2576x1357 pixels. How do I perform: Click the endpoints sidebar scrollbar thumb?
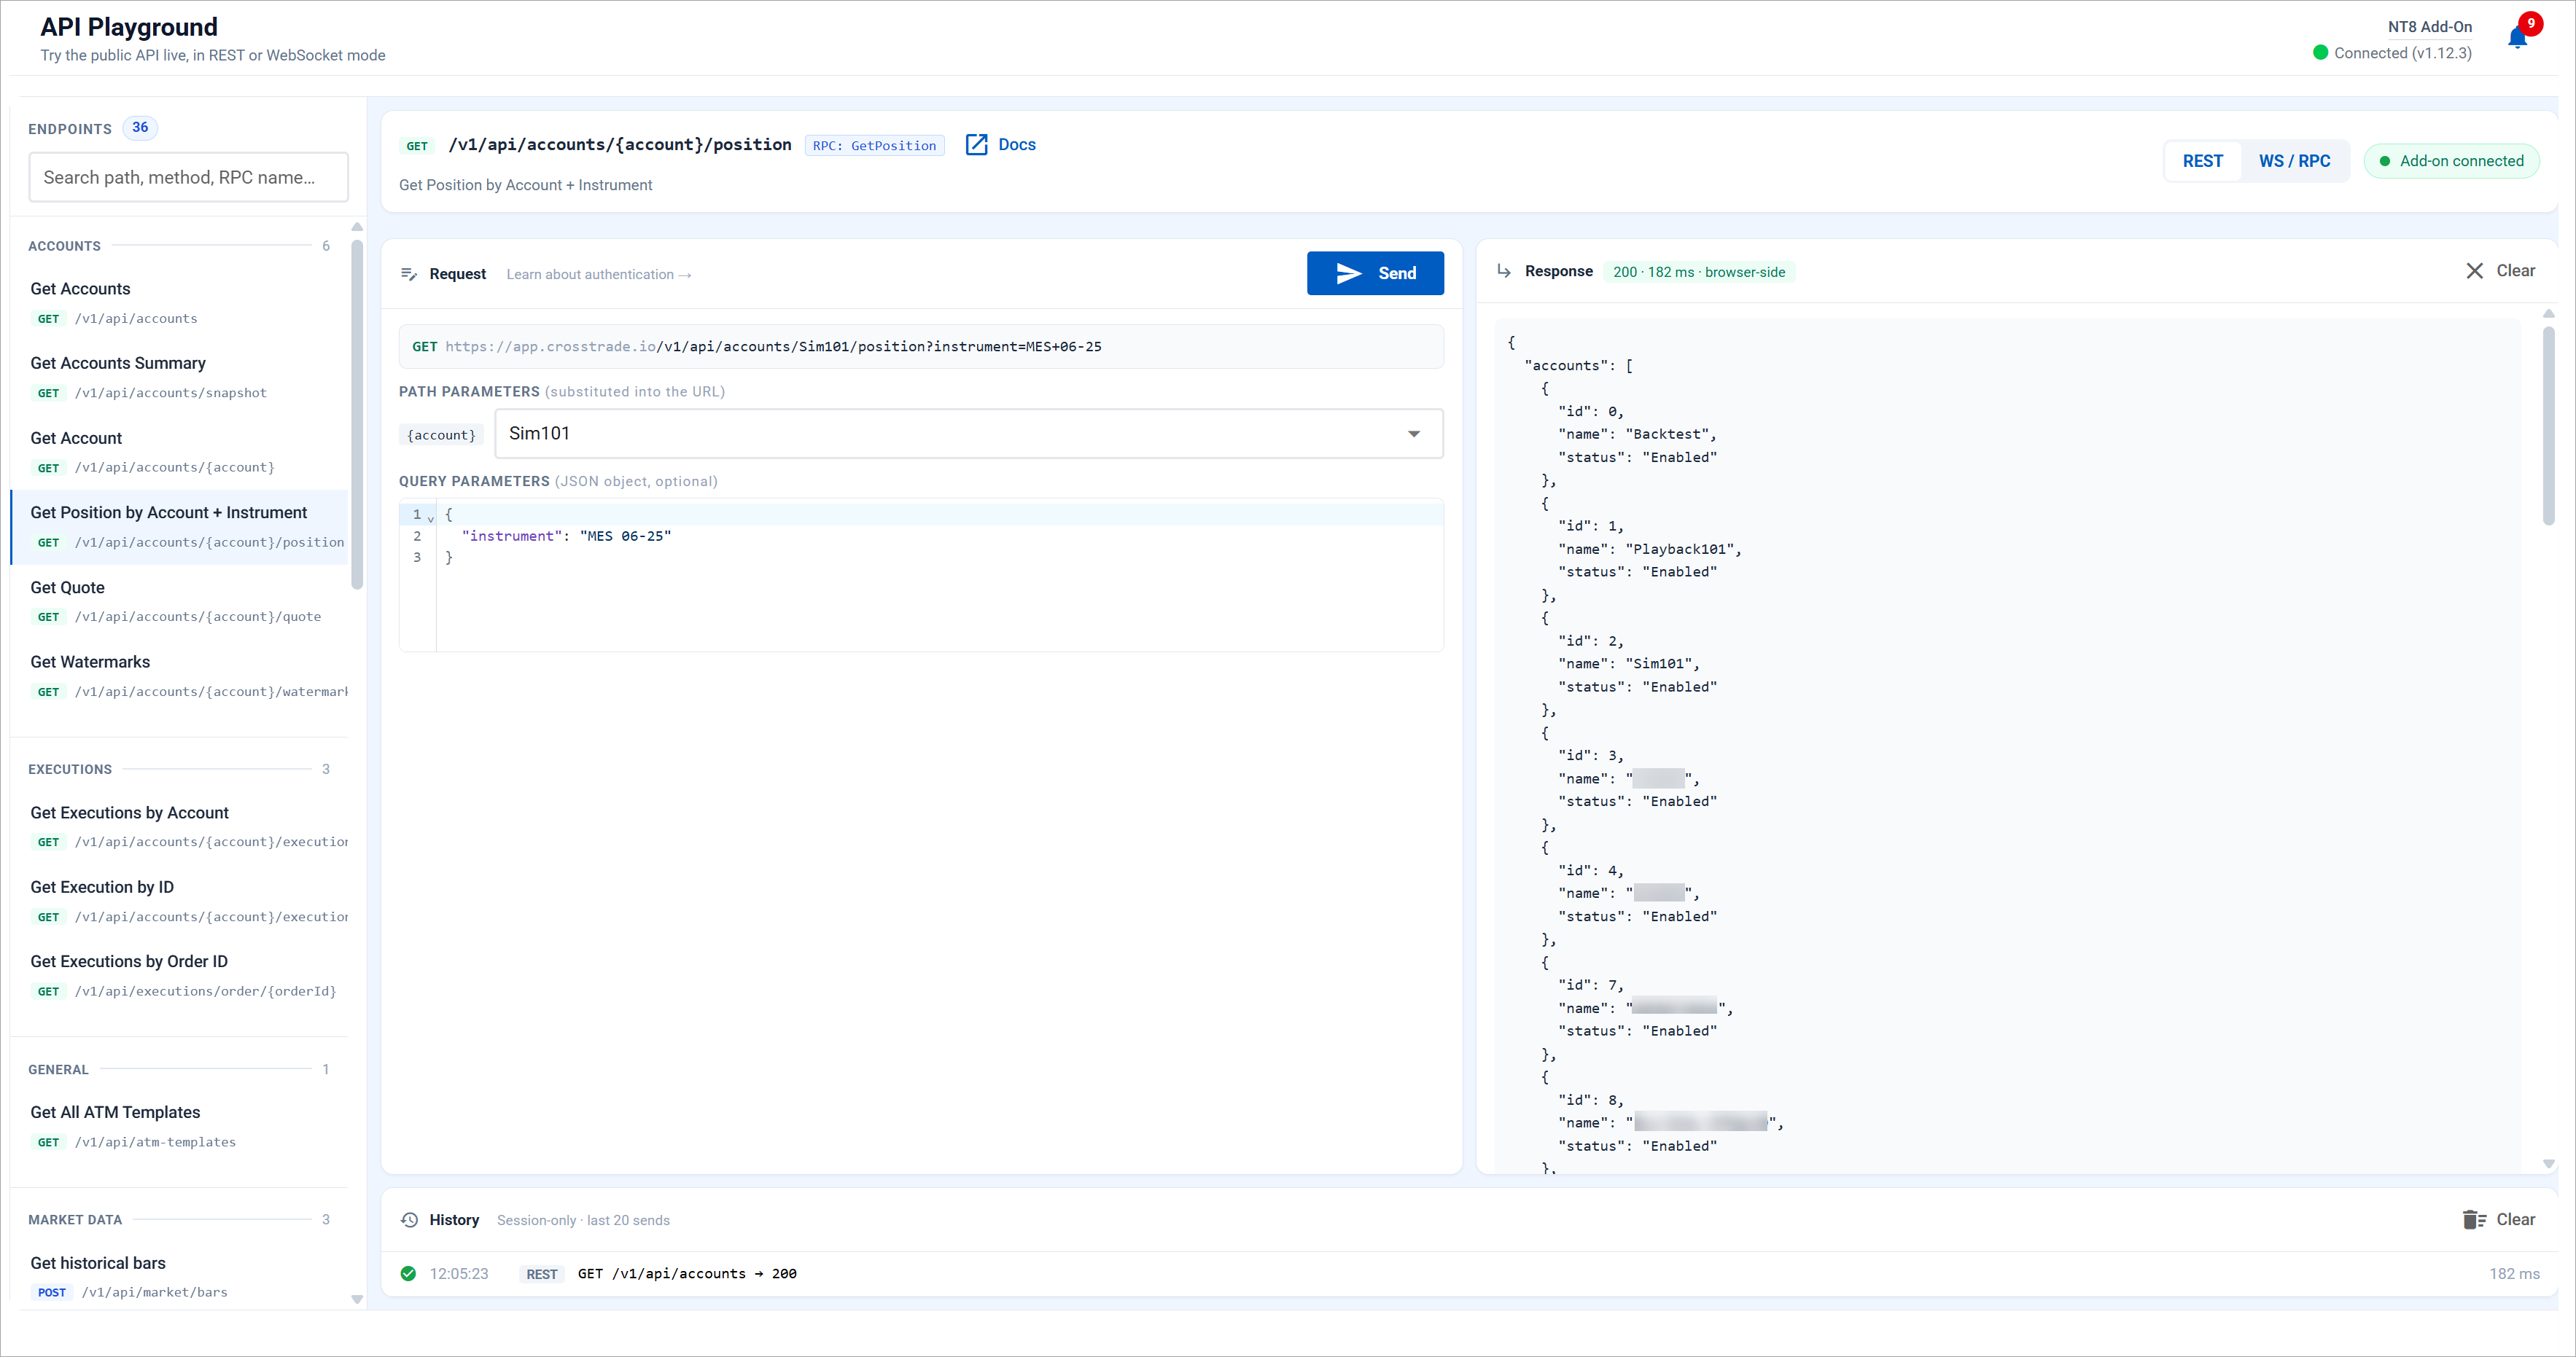point(357,415)
